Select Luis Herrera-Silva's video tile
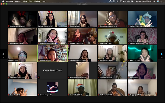The width and height of the screenshot is (165, 103). [23, 19]
